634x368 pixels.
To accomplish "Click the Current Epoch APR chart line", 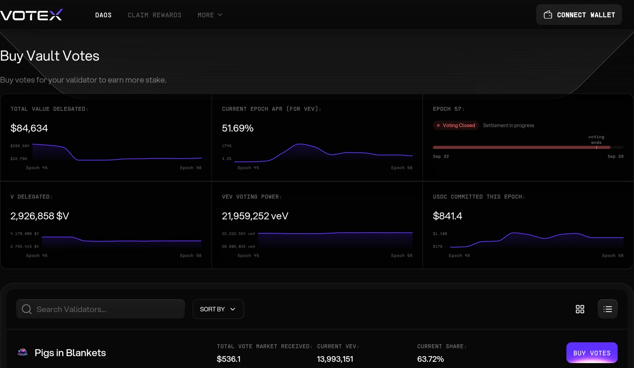I will pyautogui.click(x=323, y=153).
